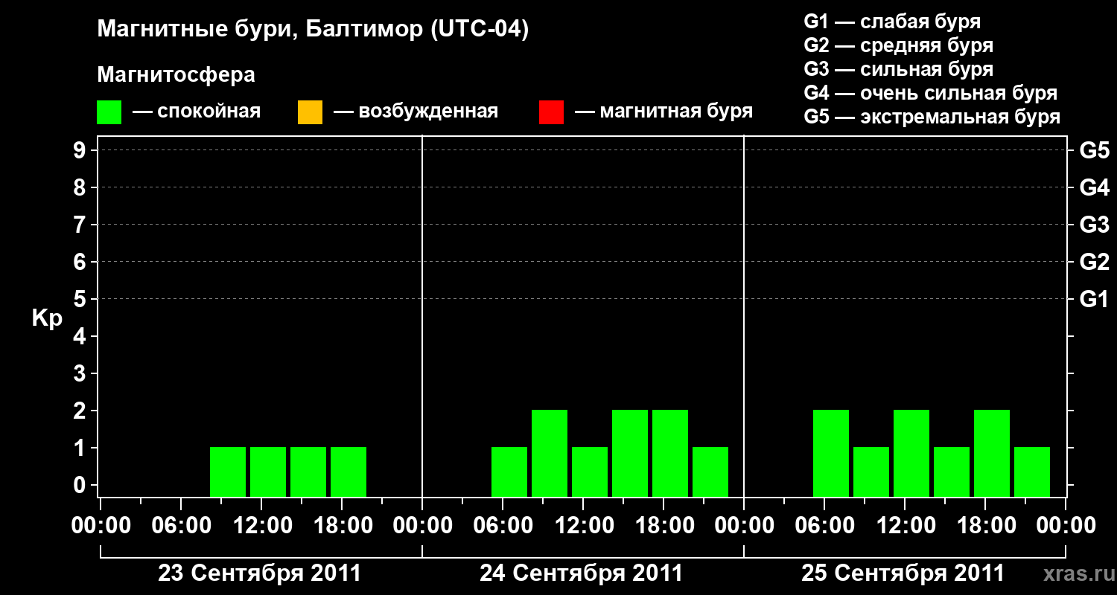
Task: Click the Kp axis value 7
Action: click(81, 225)
